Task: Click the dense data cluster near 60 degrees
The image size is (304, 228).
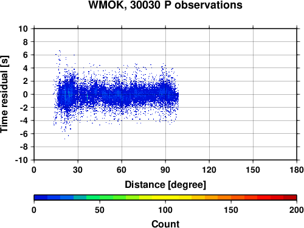Action: (x=122, y=95)
